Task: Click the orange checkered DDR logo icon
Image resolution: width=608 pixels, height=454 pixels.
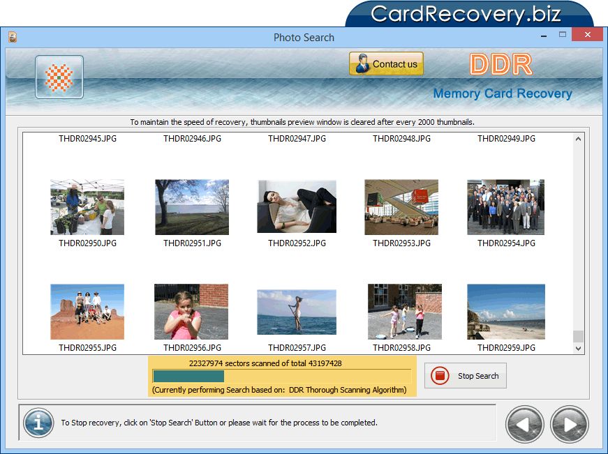Action: [59, 77]
